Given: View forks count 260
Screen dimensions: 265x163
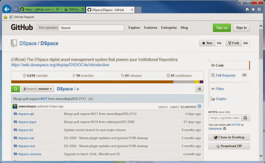Looking at the screenshot, I should click(x=245, y=43).
